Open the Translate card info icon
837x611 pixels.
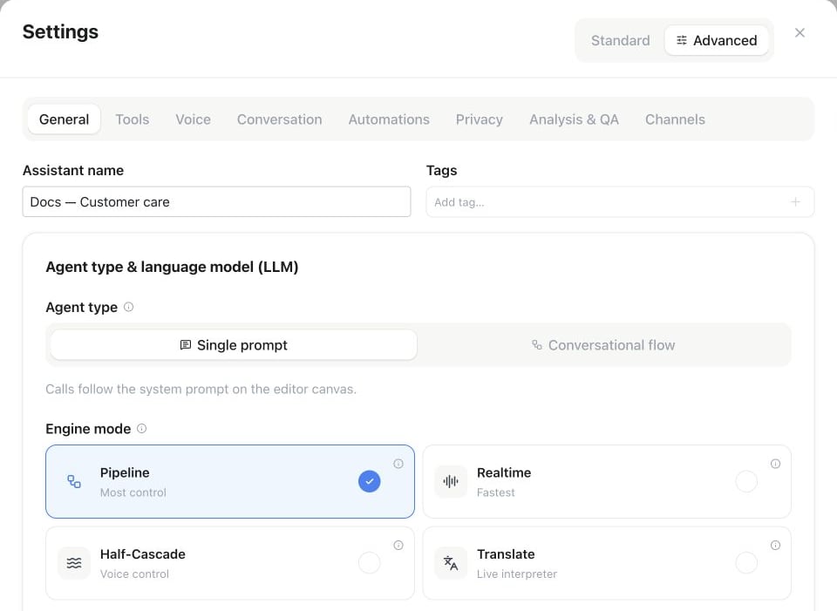775,546
